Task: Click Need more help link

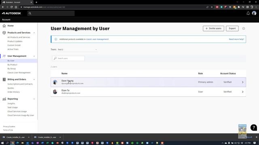Action: tap(236, 39)
